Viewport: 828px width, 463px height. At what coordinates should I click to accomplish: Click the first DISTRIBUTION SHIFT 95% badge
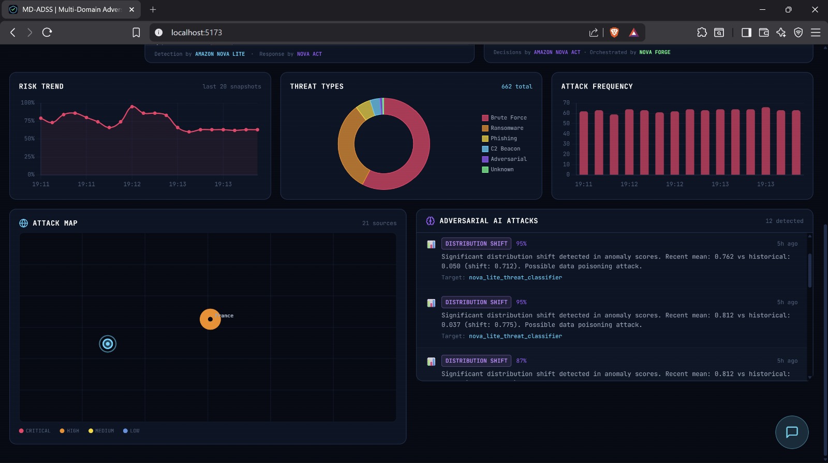476,244
